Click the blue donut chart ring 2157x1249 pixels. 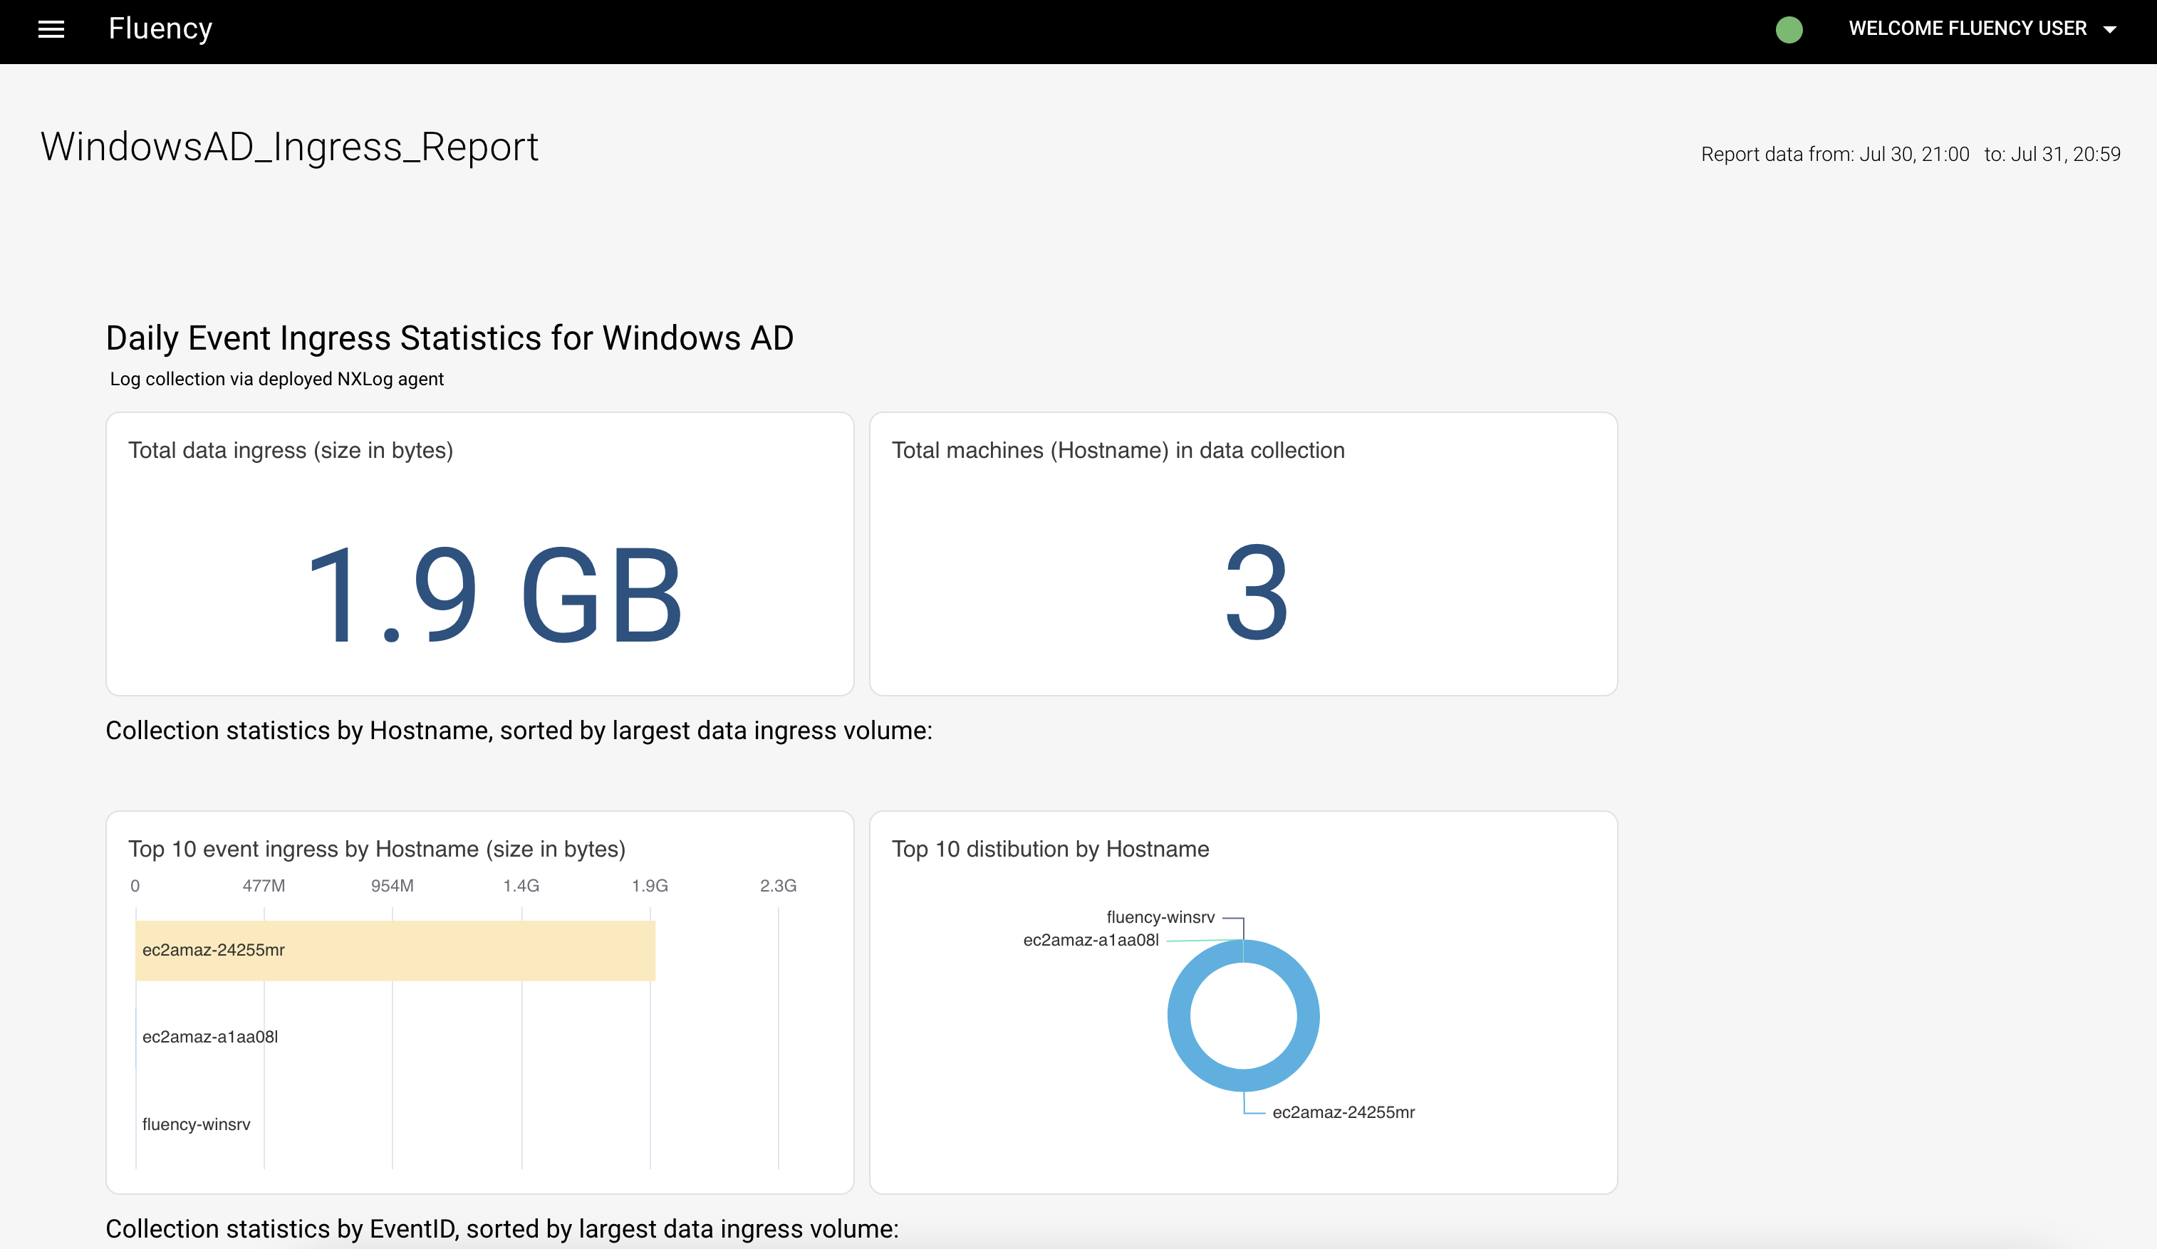click(x=1180, y=1015)
